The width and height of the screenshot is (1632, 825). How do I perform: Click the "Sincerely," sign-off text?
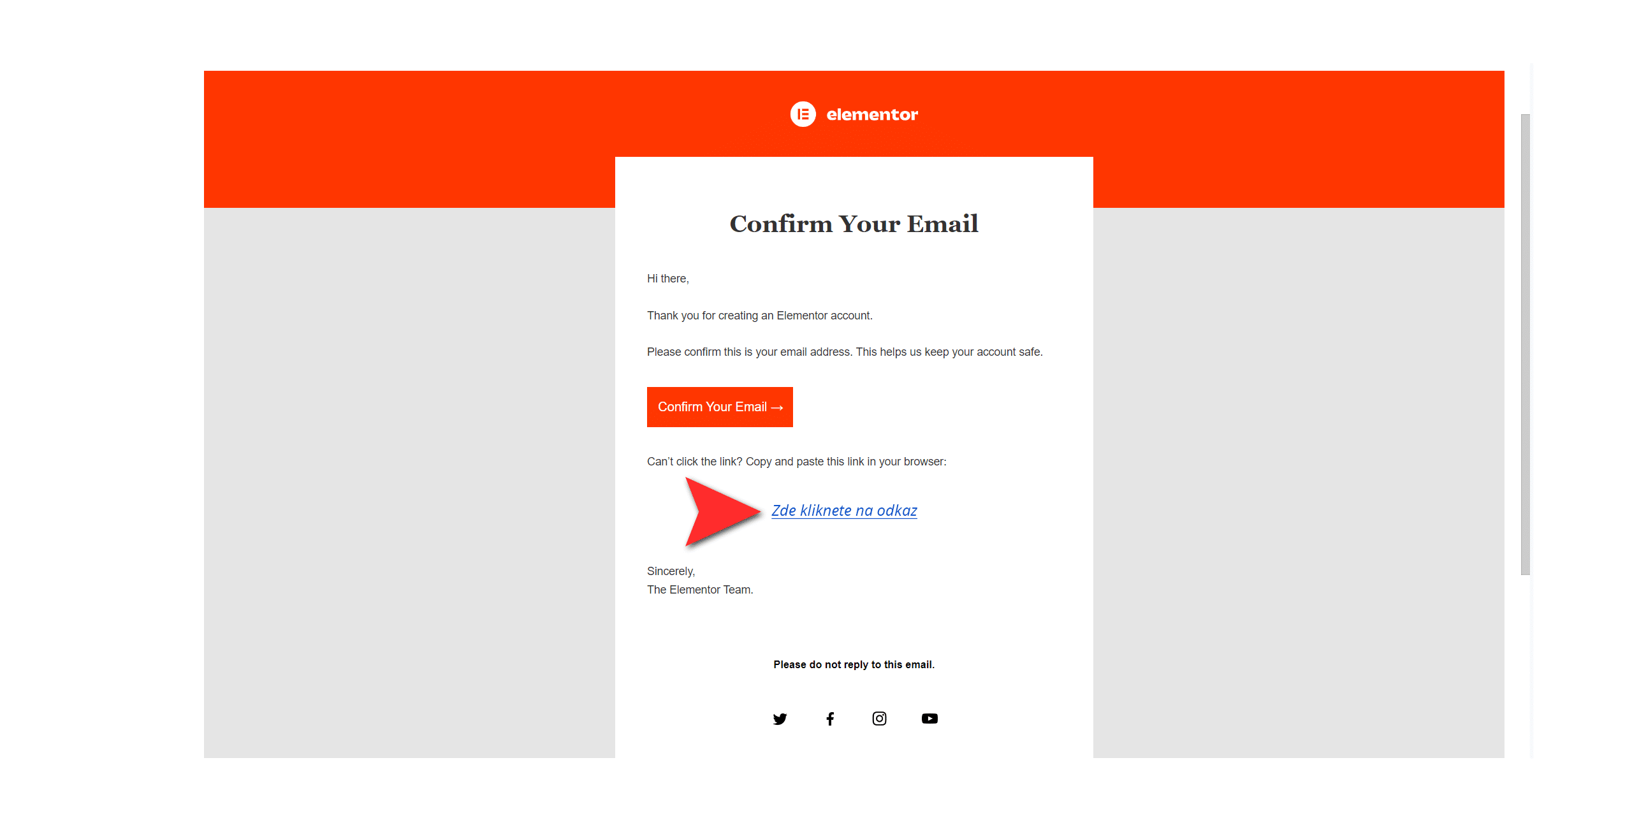[671, 571]
